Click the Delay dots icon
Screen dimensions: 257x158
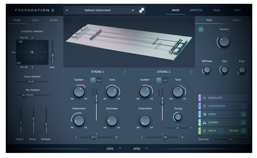click(x=204, y=131)
